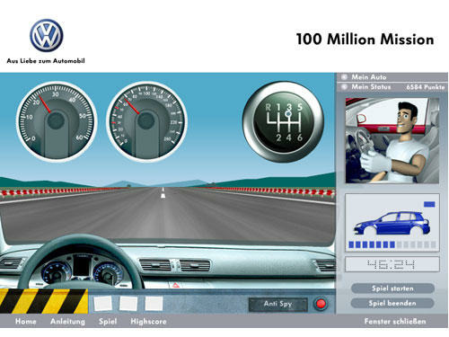
Task: Click the Anti Spy button
Action: (x=277, y=304)
